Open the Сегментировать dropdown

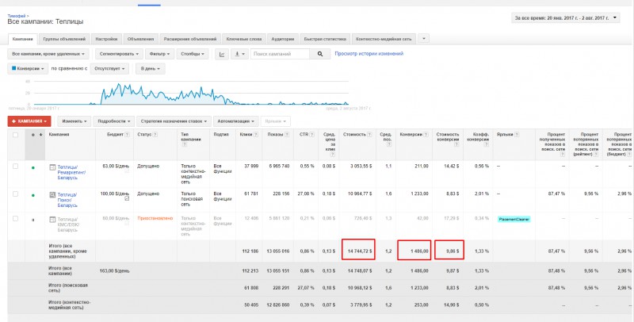pyautogui.click(x=119, y=54)
